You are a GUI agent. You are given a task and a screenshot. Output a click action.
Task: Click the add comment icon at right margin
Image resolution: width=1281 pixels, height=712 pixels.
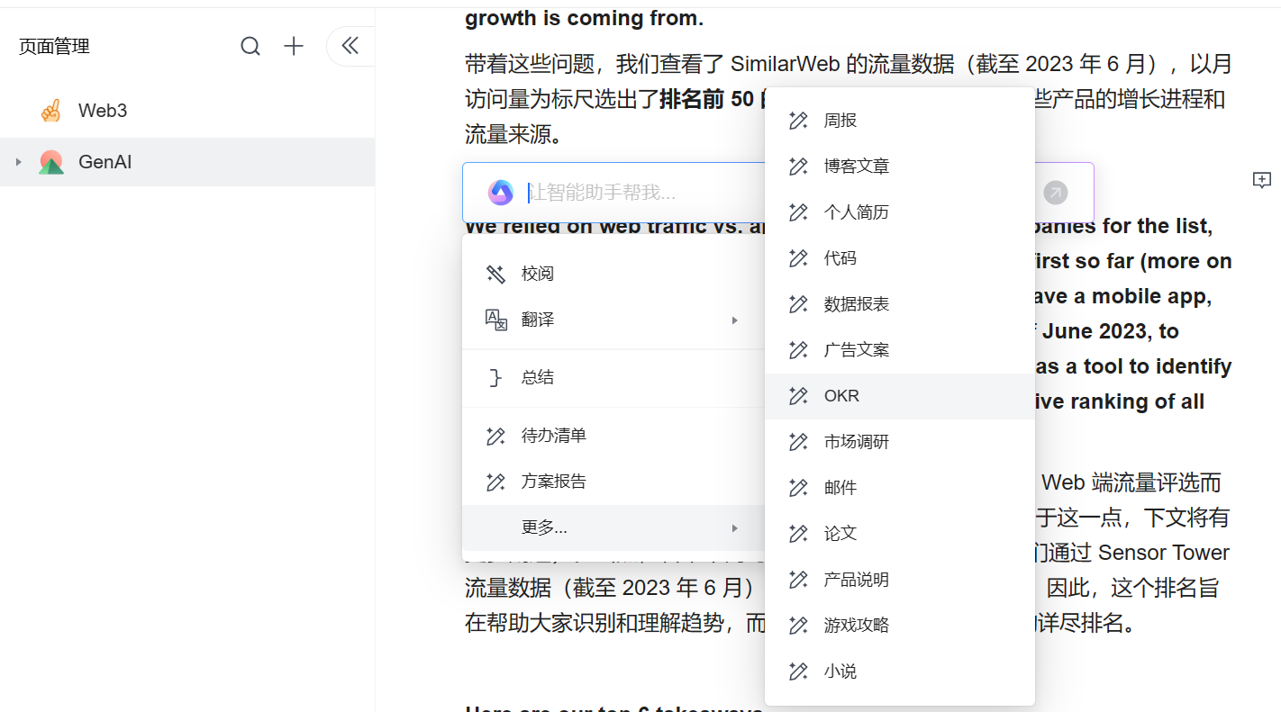[1262, 180]
